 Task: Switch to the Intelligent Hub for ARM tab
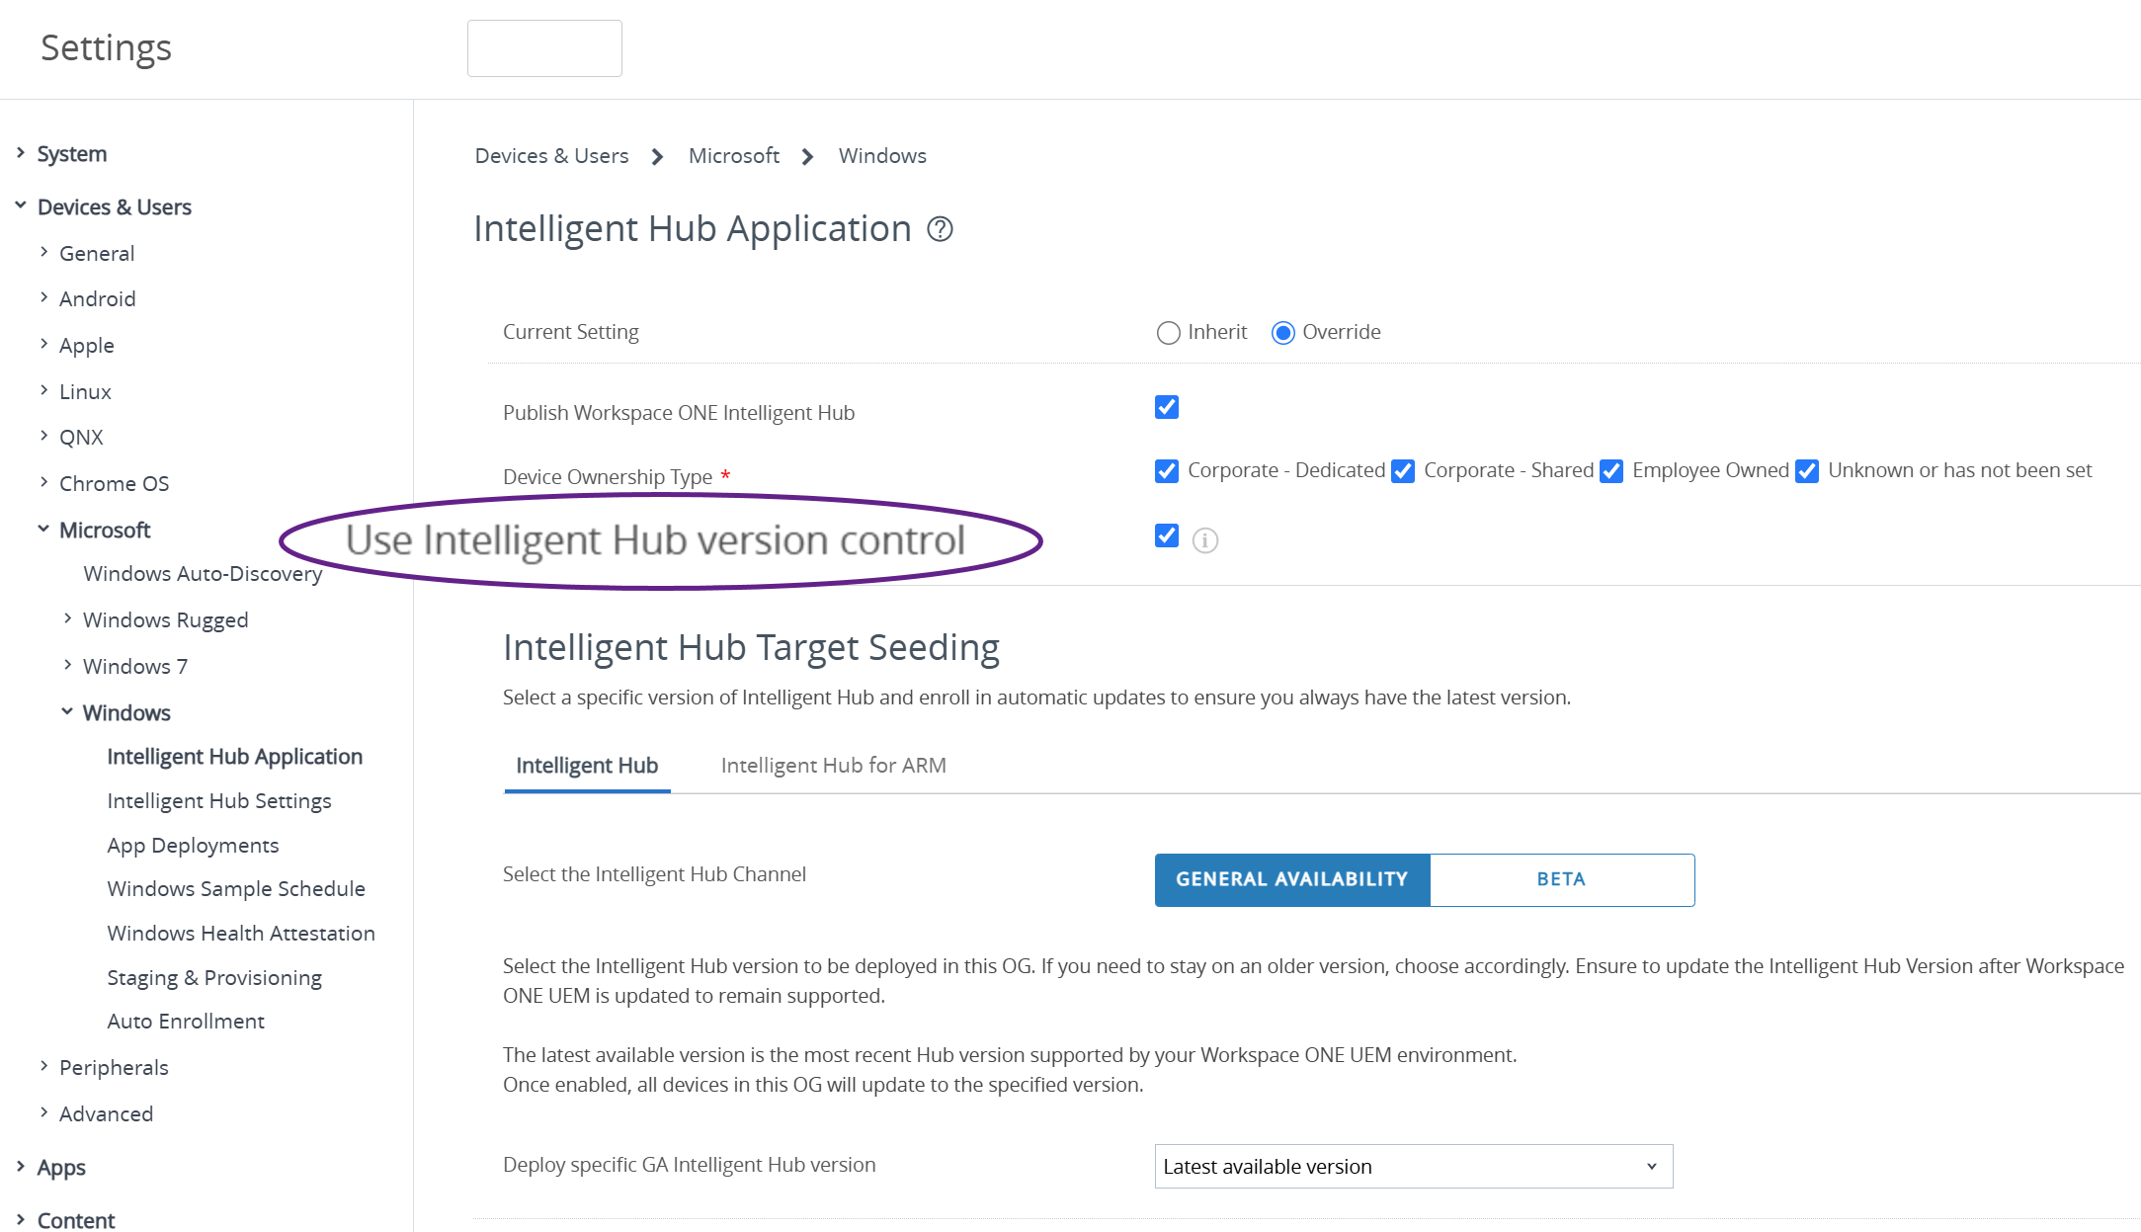coord(833,765)
